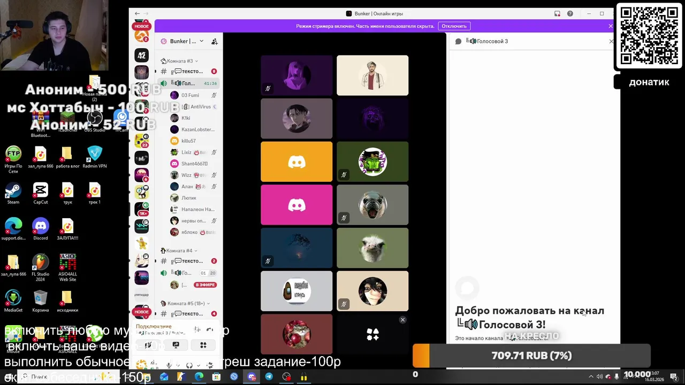685x385 pixels.
Task: Open Telegram from the taskbar
Action: (269, 376)
